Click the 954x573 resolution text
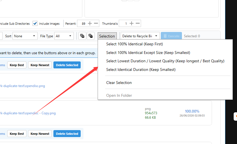 pos(151,113)
